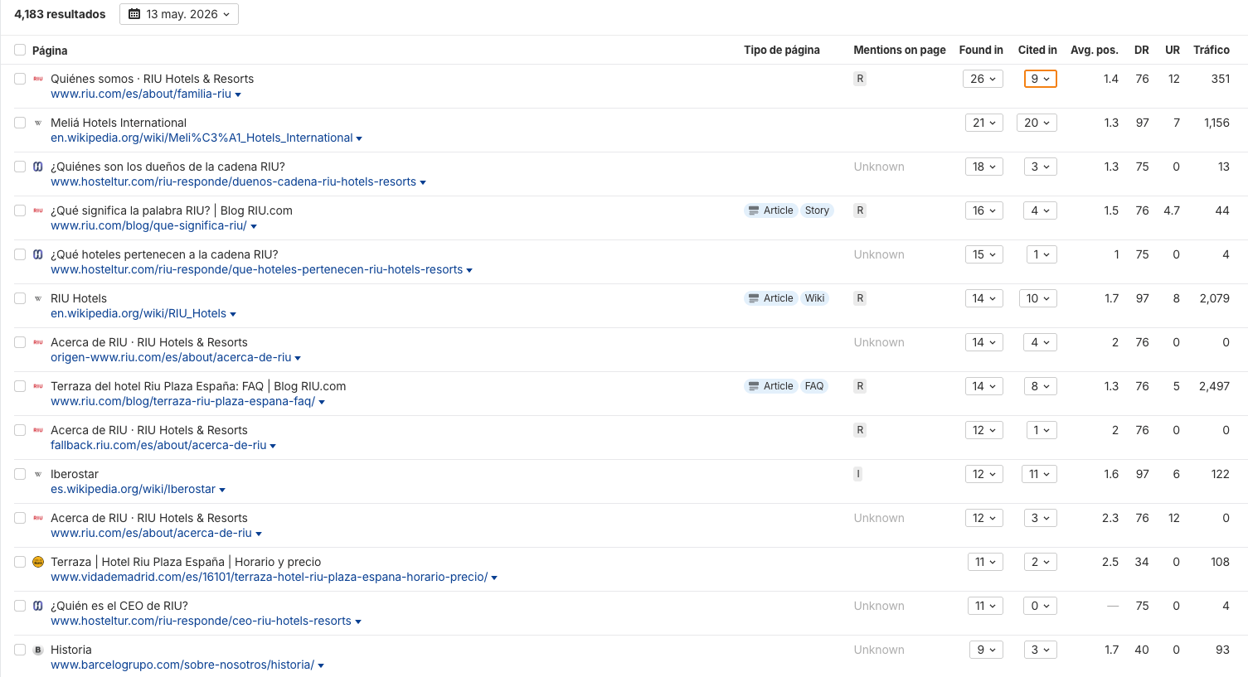Click the Hosteltur favicon beside ¿Qué hoteles pertenecen
This screenshot has width=1248, height=677.
pyautogui.click(x=38, y=254)
